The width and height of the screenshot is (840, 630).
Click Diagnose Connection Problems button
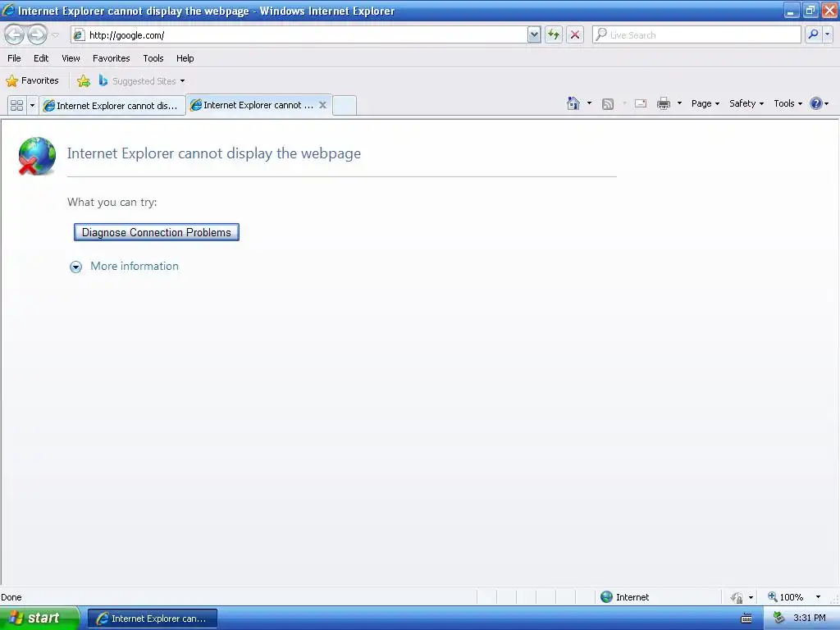[x=157, y=232]
